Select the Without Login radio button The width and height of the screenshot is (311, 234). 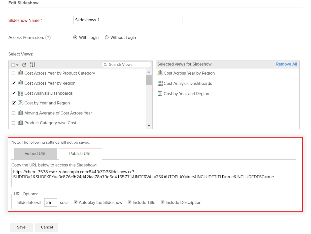(107, 37)
